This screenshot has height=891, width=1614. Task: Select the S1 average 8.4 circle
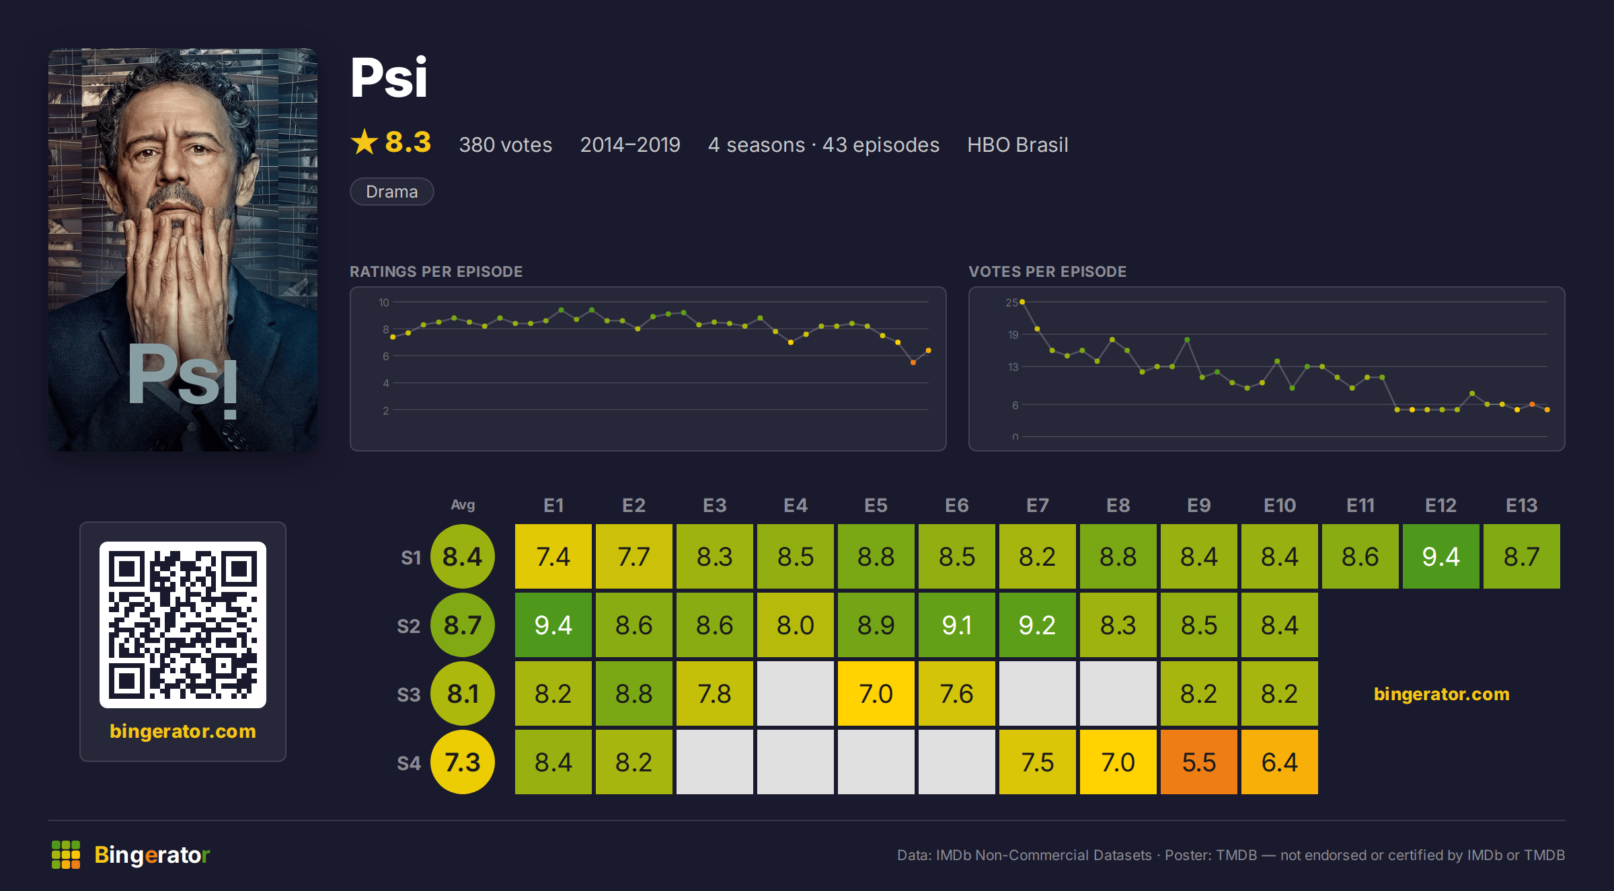tap(463, 556)
